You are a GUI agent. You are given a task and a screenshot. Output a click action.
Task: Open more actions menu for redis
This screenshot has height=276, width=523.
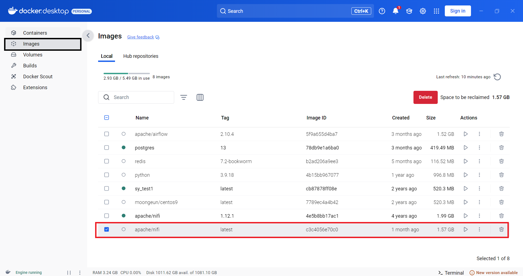(x=479, y=161)
